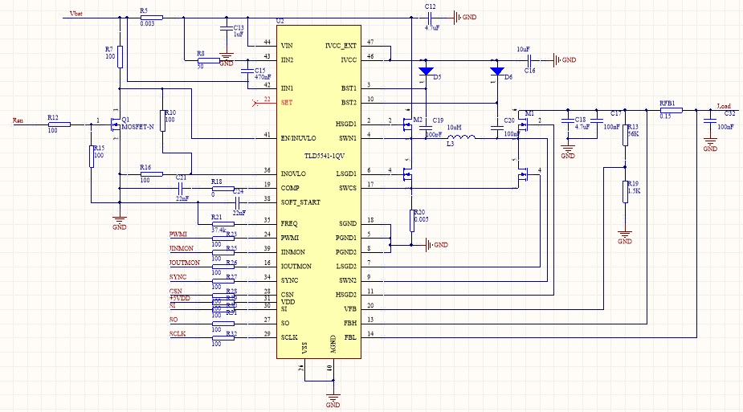Select the Rsn net label
Viewport: 743px width, 412px height.
pyautogui.click(x=18, y=120)
